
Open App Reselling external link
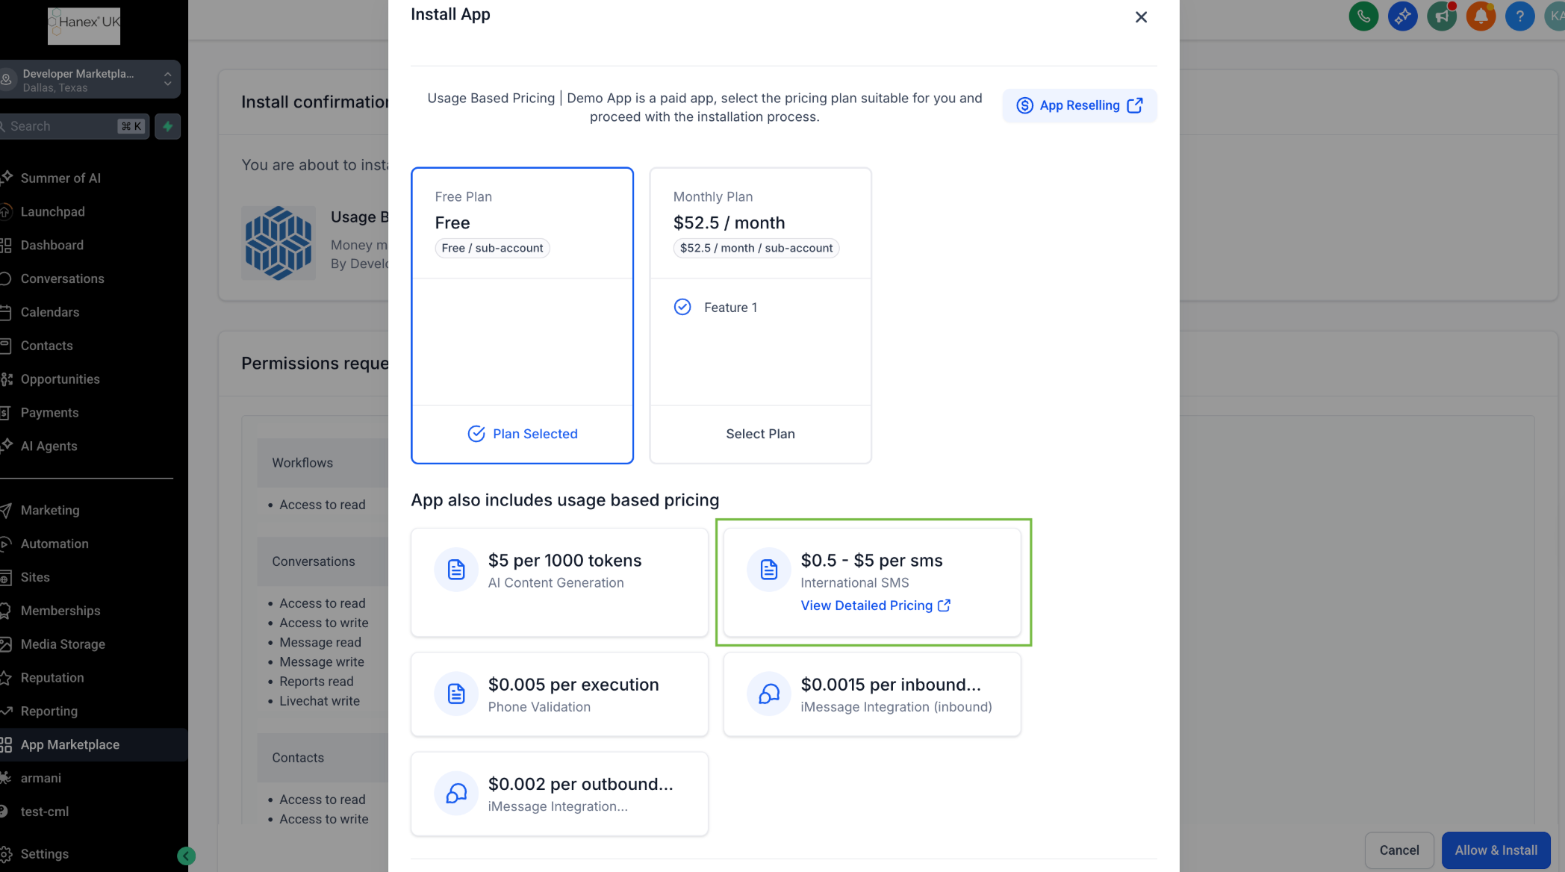tap(1079, 105)
